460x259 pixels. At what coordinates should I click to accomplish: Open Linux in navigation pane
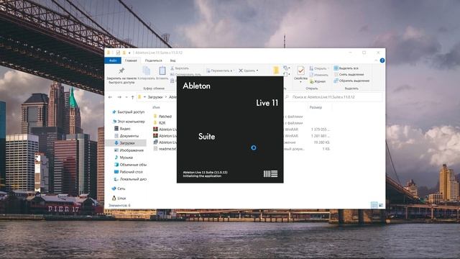[x=119, y=199]
